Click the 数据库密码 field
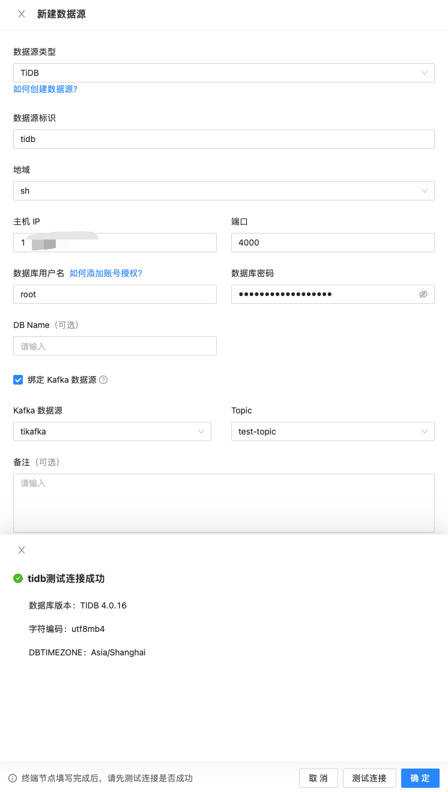This screenshot has height=792, width=448. coord(333,294)
